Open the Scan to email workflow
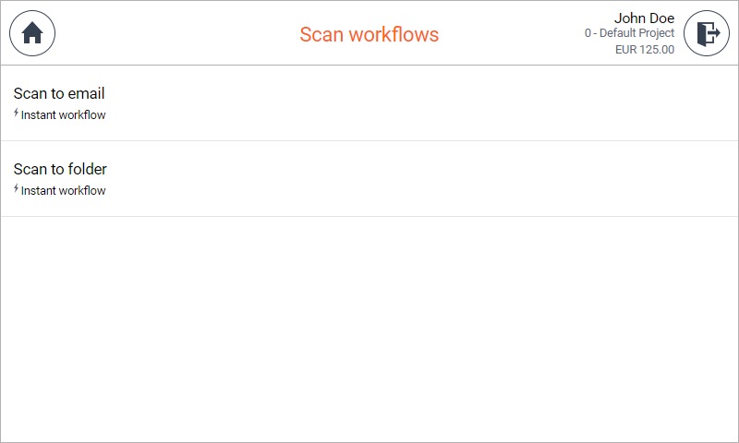 (x=369, y=103)
